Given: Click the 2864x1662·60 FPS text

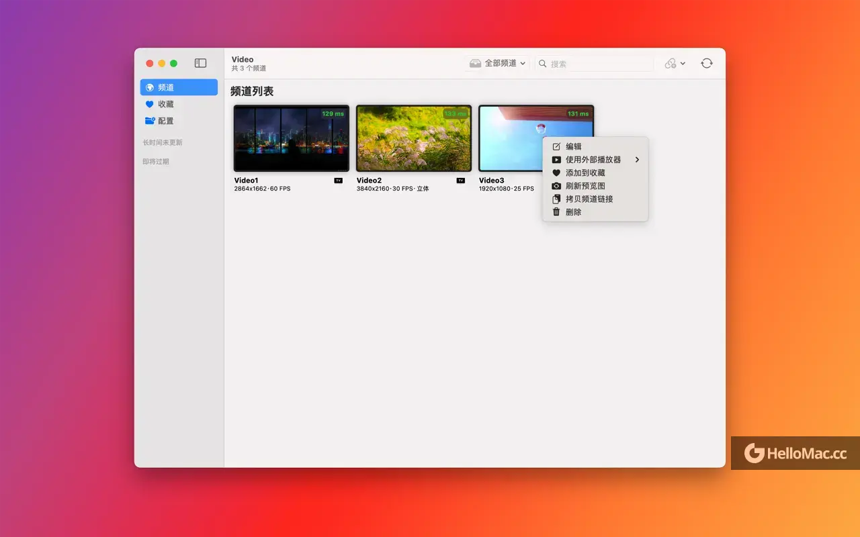Looking at the screenshot, I should click(262, 189).
